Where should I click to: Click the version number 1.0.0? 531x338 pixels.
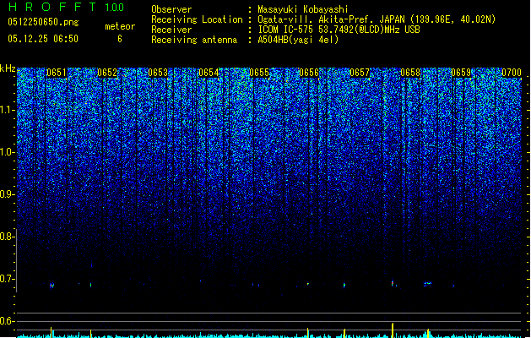(x=115, y=8)
